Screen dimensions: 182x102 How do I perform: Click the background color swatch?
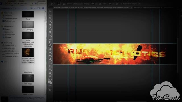coord(51,83)
